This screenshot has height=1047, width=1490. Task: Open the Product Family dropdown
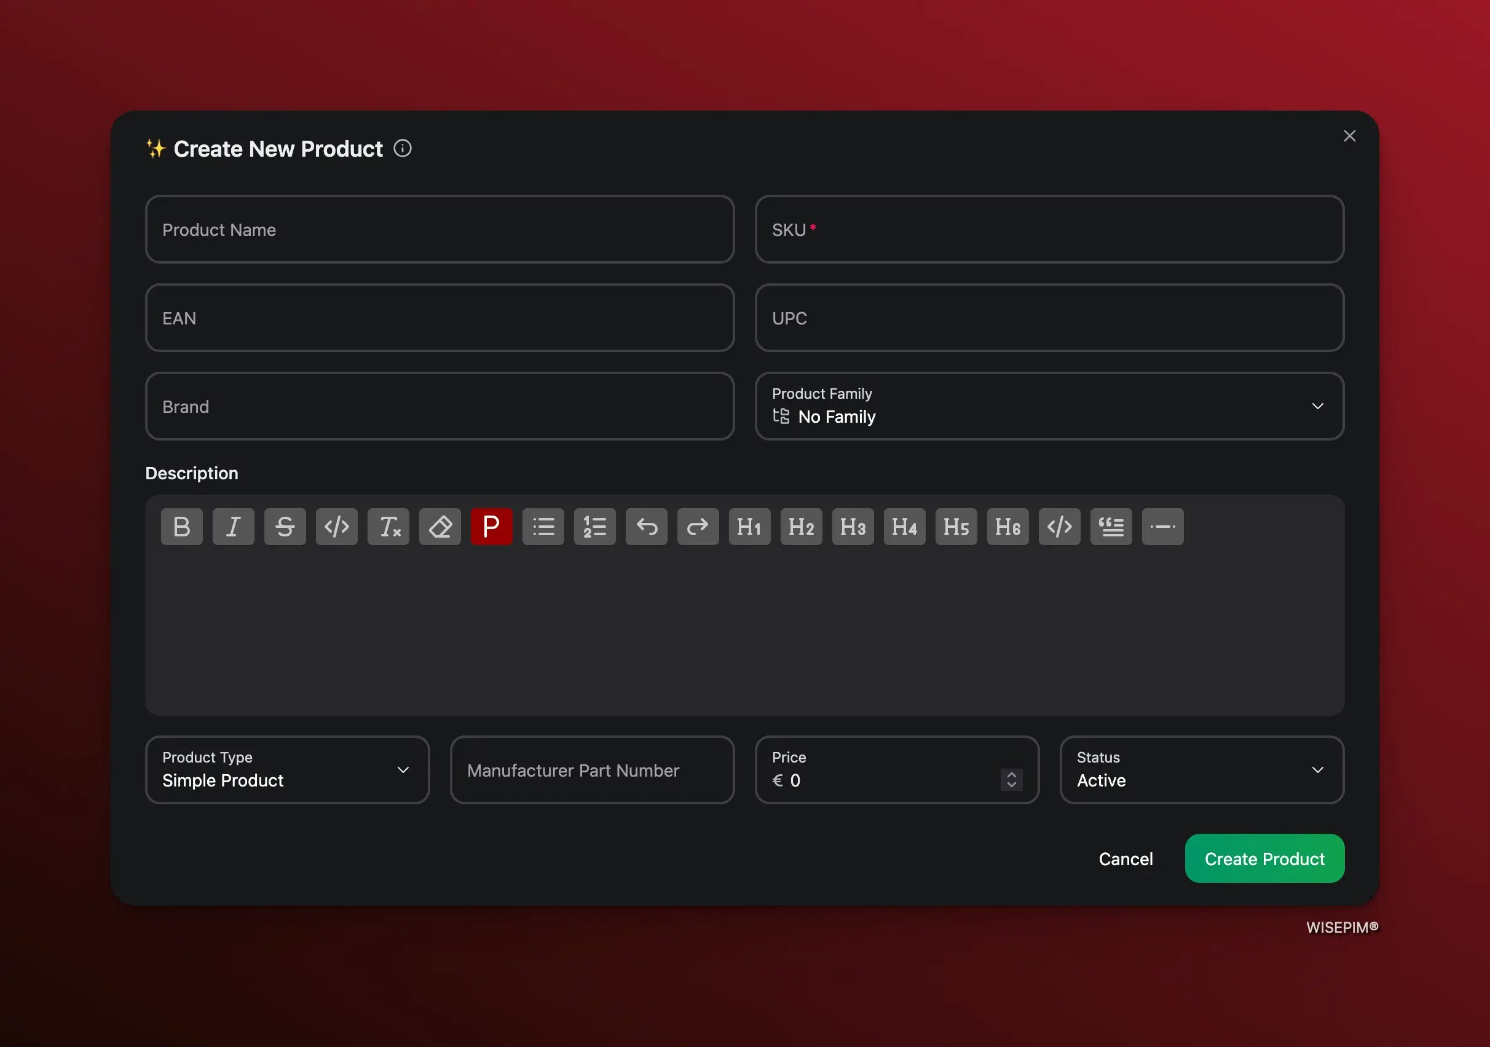(1317, 406)
